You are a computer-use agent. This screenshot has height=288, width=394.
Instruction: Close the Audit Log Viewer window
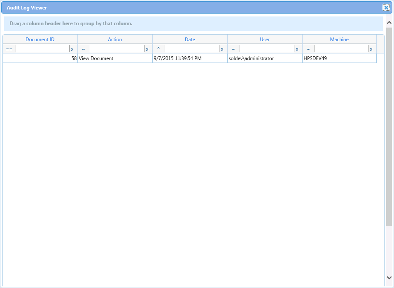pyautogui.click(x=386, y=7)
